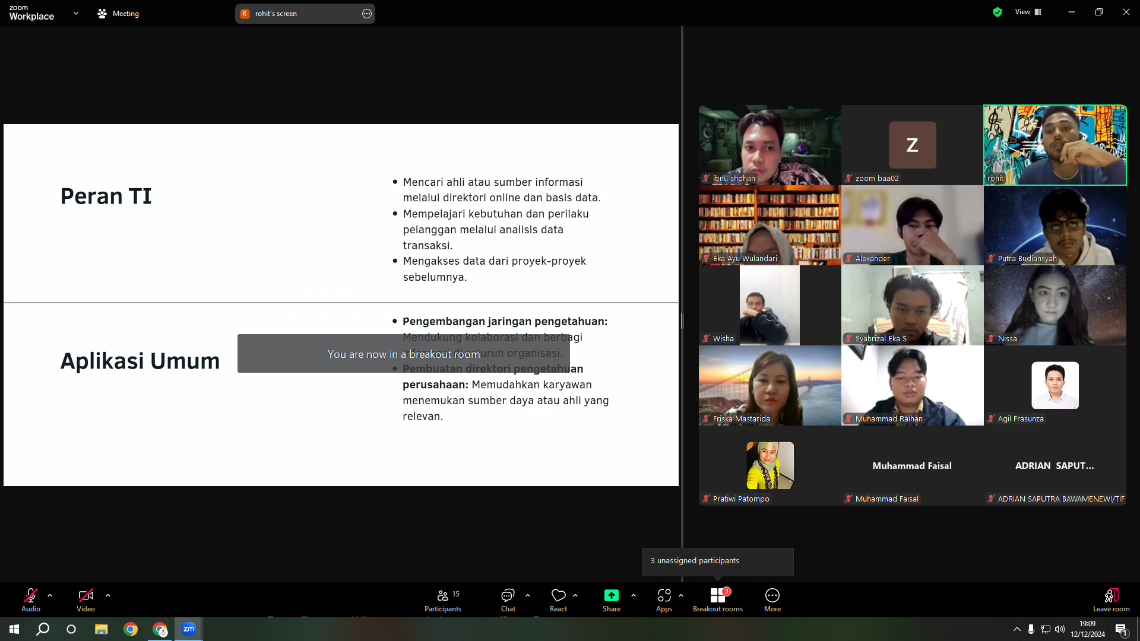Click the 3 unassigned participants tooltip
This screenshot has height=641, width=1140.
pyautogui.click(x=717, y=561)
